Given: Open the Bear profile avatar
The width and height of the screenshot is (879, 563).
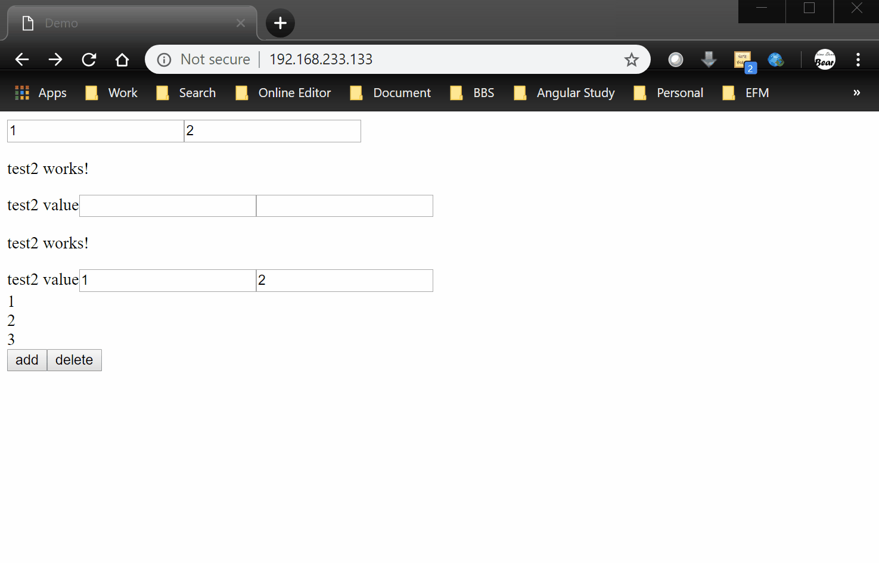Looking at the screenshot, I should click(825, 60).
